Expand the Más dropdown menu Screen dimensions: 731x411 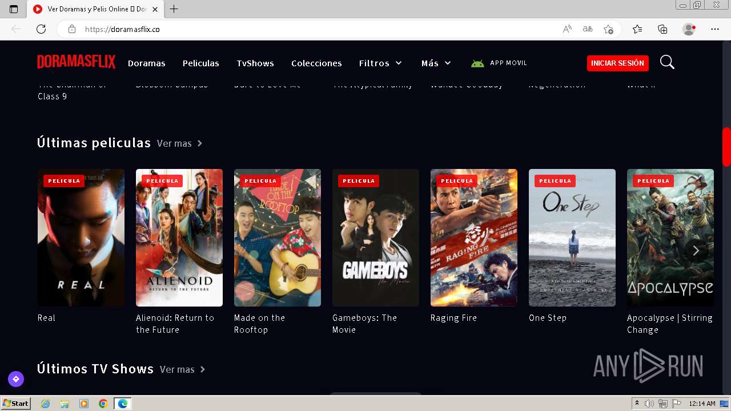(436, 63)
